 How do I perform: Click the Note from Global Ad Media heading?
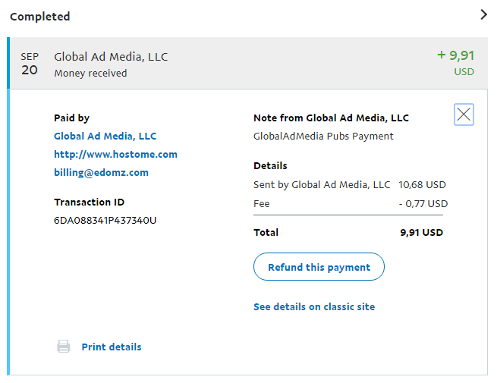(331, 118)
